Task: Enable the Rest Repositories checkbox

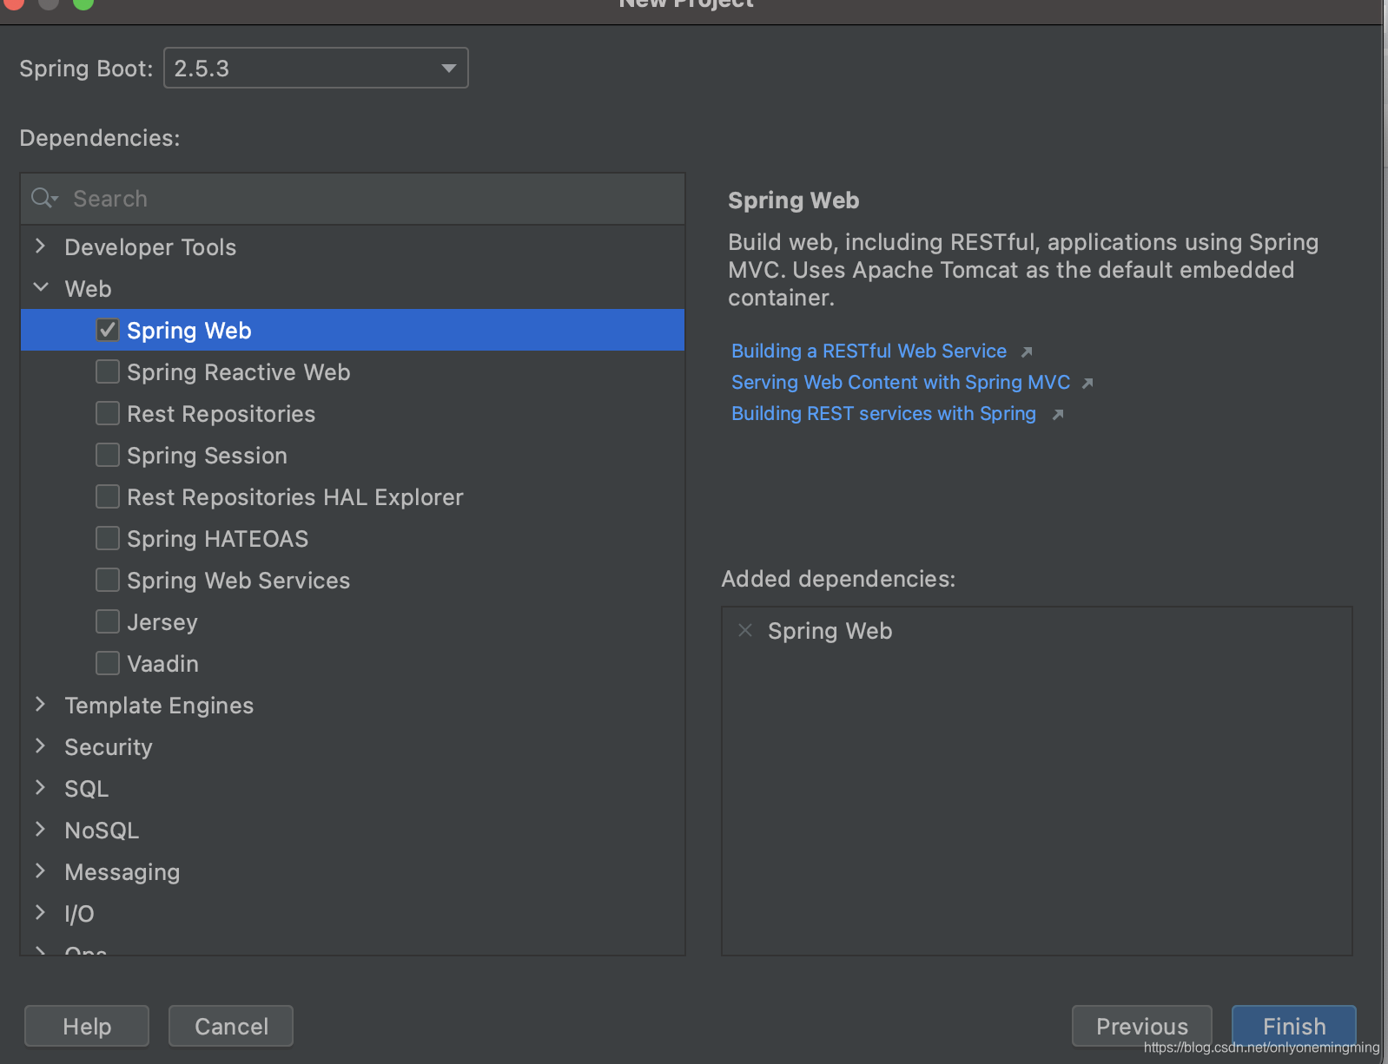Action: (108, 413)
